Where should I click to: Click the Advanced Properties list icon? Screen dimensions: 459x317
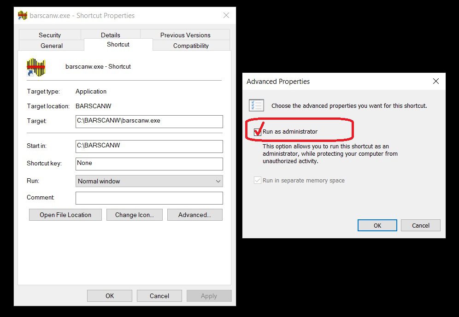coord(256,106)
